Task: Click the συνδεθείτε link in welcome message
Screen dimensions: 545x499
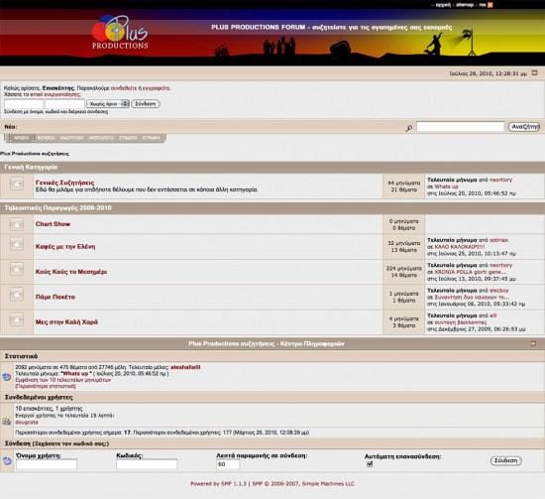Action: pyautogui.click(x=124, y=88)
